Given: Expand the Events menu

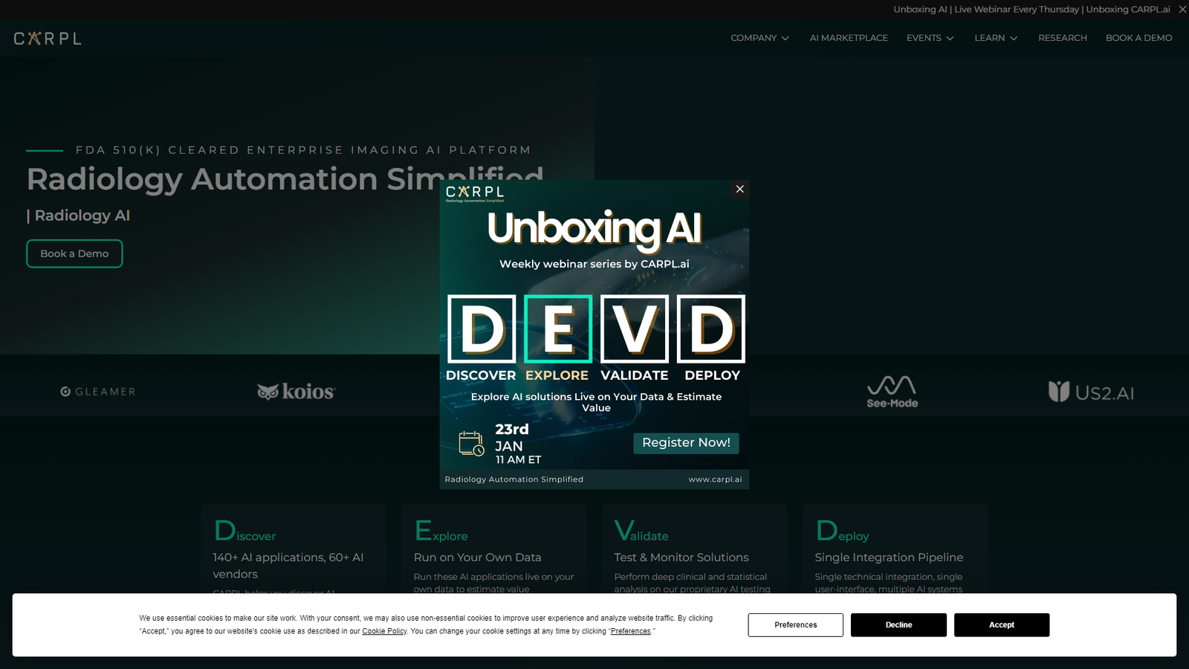Looking at the screenshot, I should (x=930, y=38).
